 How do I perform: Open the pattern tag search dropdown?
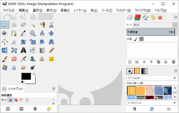(174, 78)
